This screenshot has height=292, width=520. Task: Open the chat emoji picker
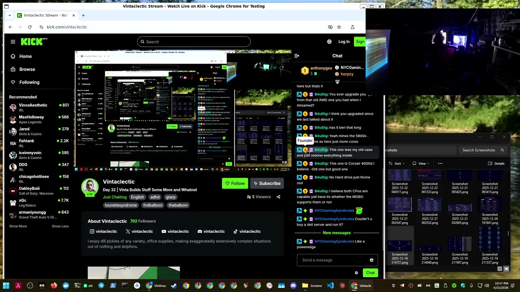(371, 260)
